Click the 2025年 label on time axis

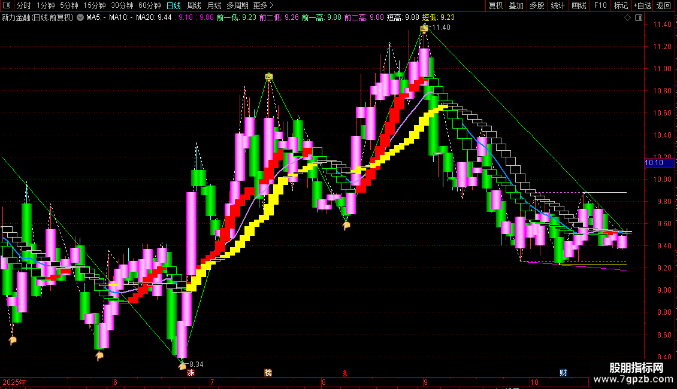(x=14, y=382)
